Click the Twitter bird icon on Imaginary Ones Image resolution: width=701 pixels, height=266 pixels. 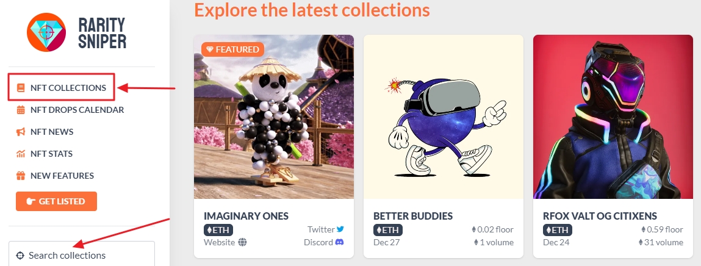tap(340, 229)
